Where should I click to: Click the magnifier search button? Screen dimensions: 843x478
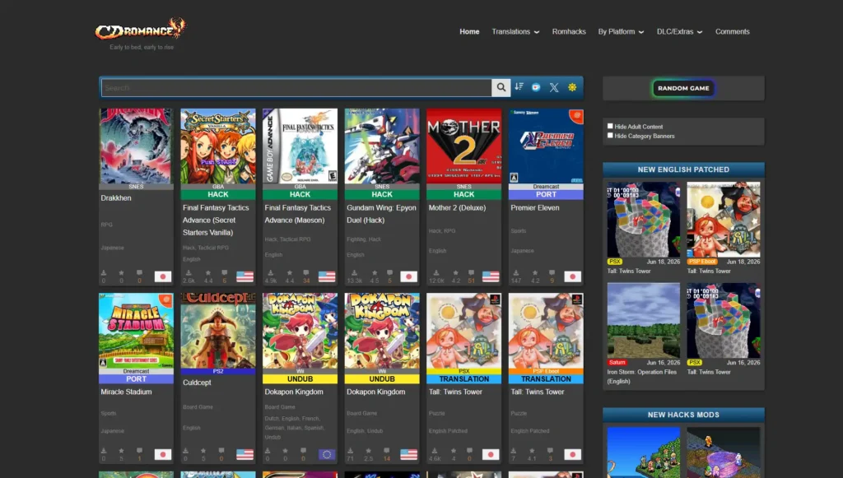tap(501, 87)
